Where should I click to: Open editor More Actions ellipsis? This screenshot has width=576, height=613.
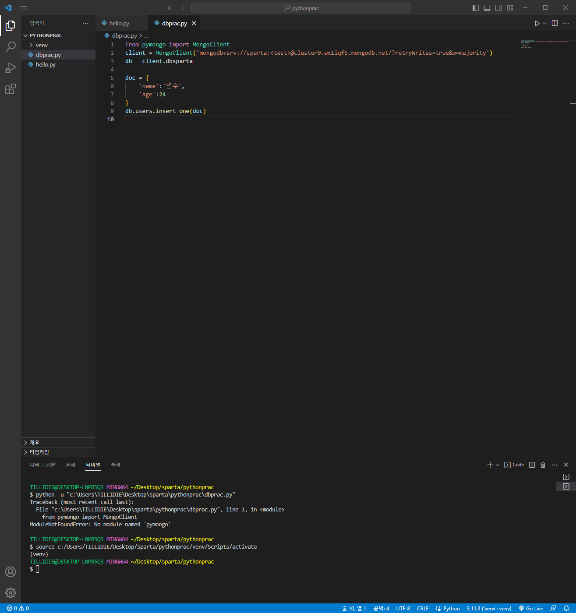[x=566, y=23]
